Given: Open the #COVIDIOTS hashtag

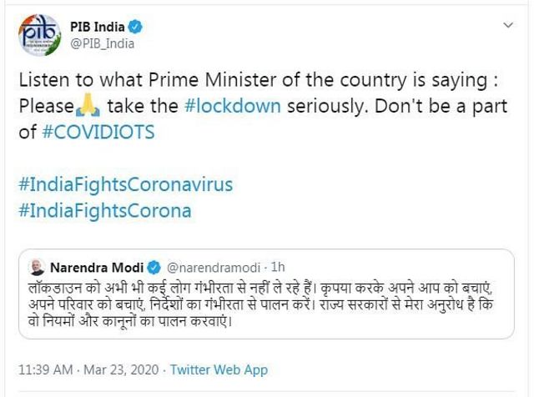Looking at the screenshot, I should (x=100, y=132).
